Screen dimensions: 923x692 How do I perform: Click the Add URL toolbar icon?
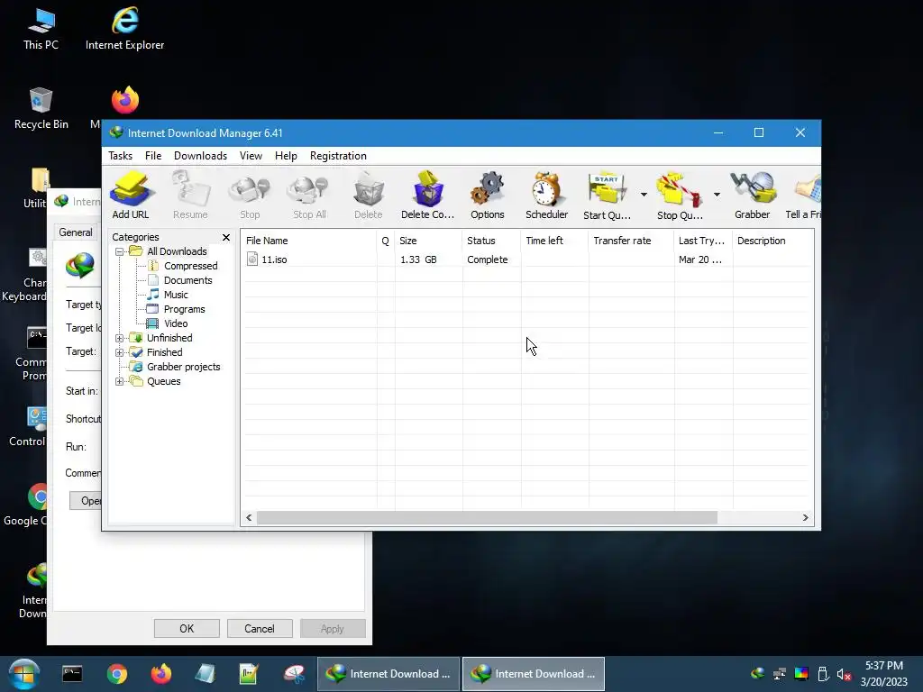point(131,195)
